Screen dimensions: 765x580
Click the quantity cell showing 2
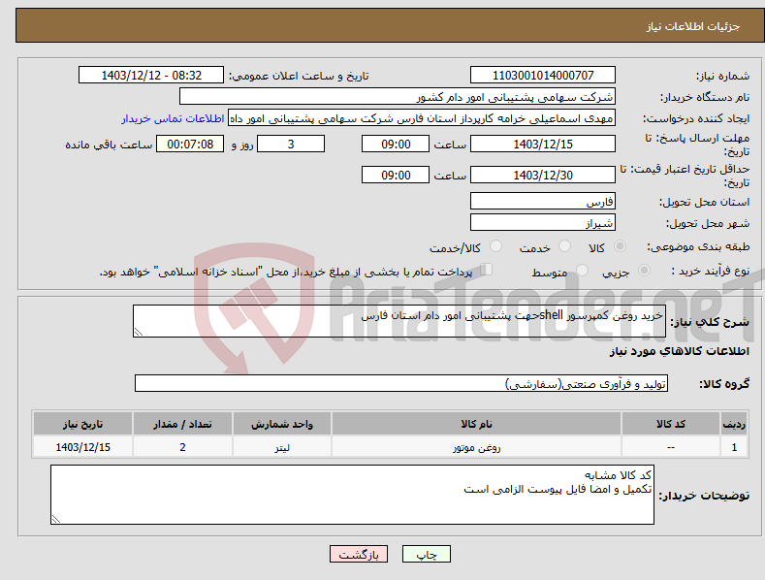click(182, 447)
